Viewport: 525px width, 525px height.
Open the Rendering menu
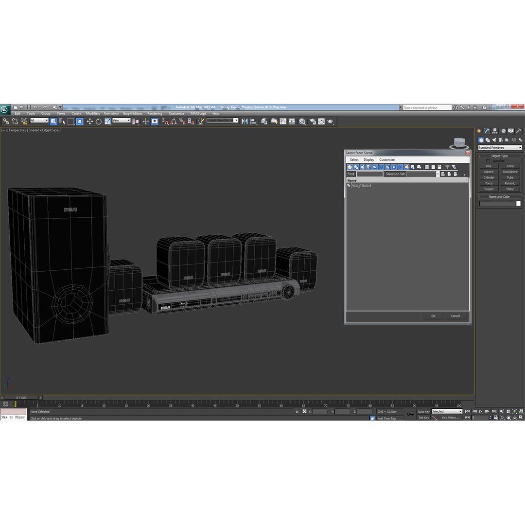coord(155,113)
